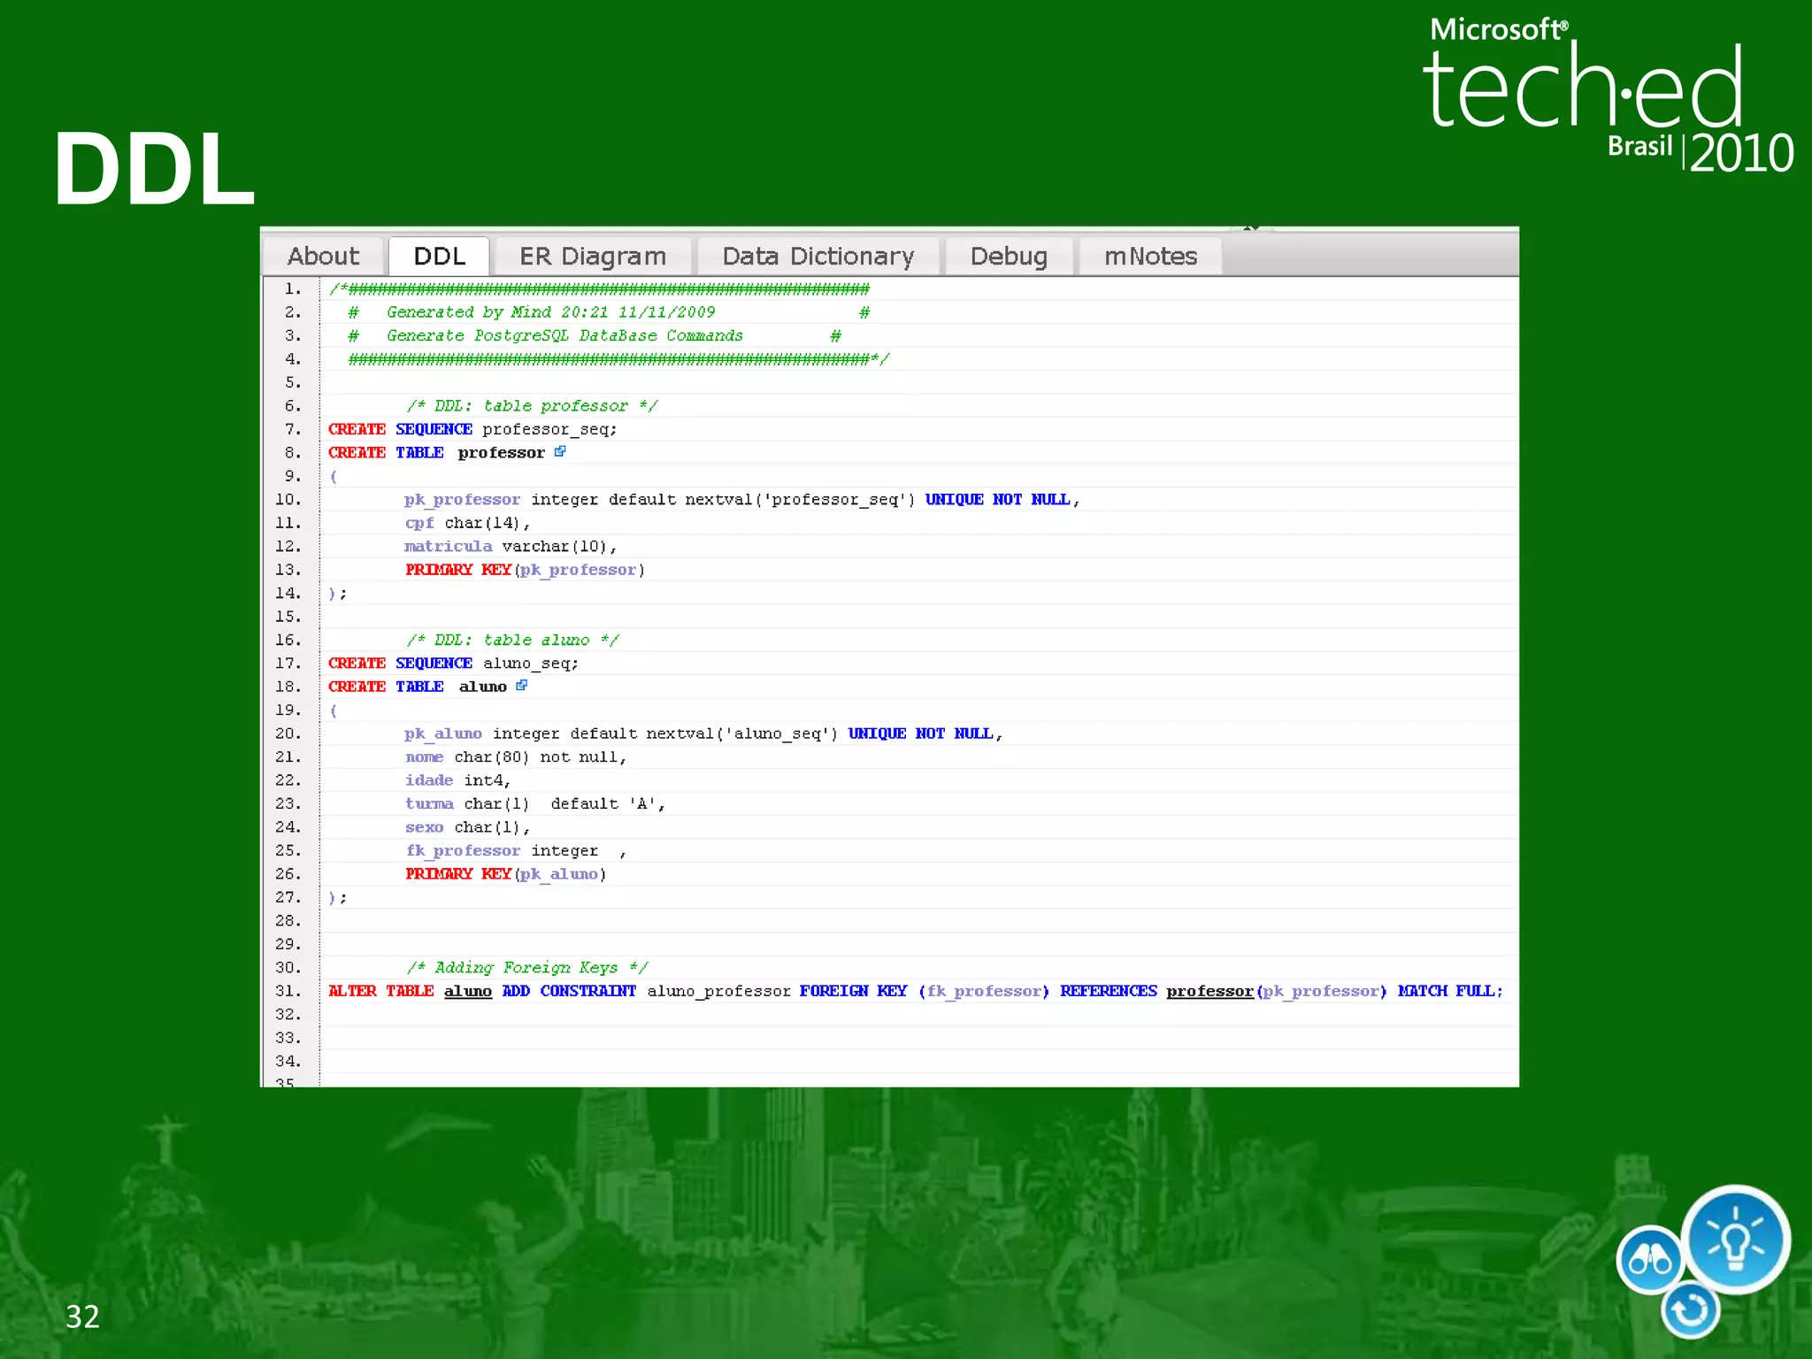Click the circular refresh arrow icon
The width and height of the screenshot is (1812, 1359).
[1690, 1309]
